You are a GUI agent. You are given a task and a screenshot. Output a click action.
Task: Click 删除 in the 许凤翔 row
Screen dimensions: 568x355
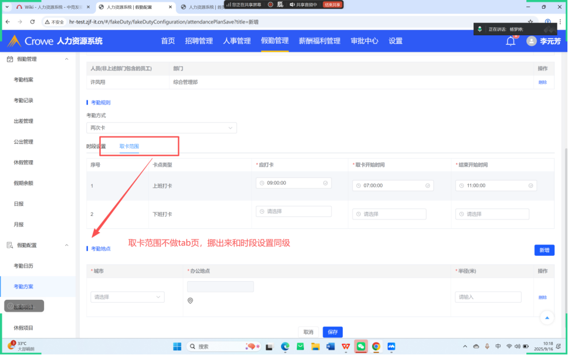[x=542, y=82]
